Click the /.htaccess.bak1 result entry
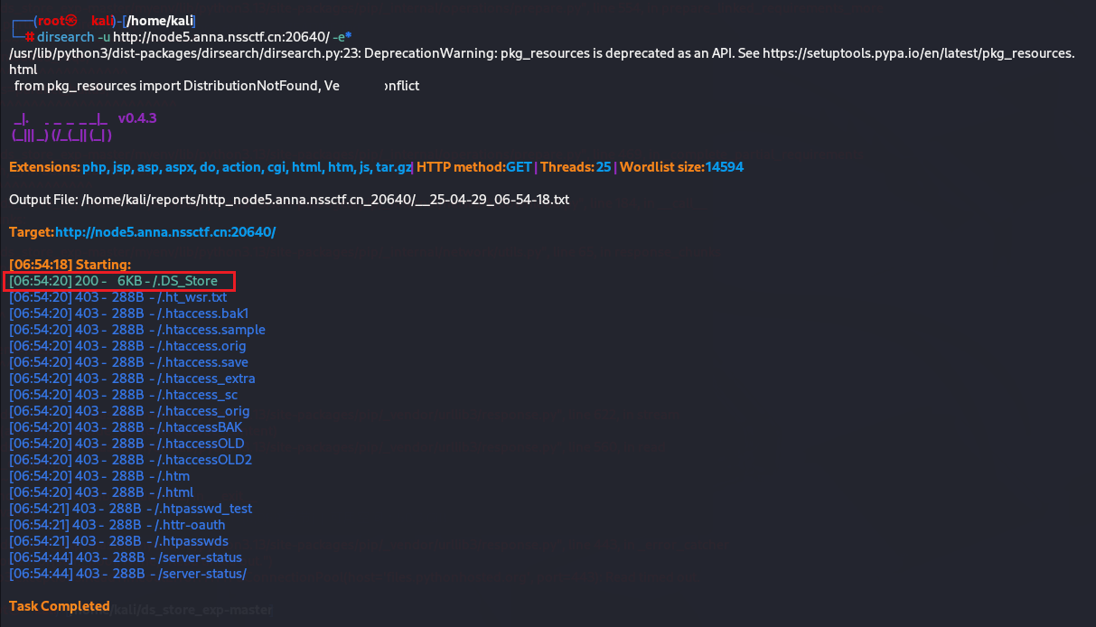Screen dimensions: 1096x627 pos(202,313)
